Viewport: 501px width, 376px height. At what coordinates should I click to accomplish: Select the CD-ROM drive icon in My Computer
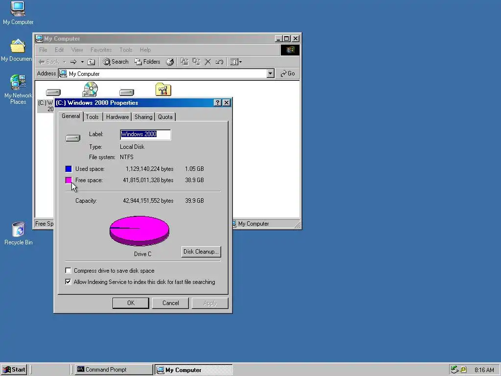[x=90, y=89]
